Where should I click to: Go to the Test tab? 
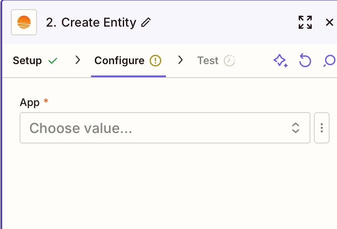point(216,61)
